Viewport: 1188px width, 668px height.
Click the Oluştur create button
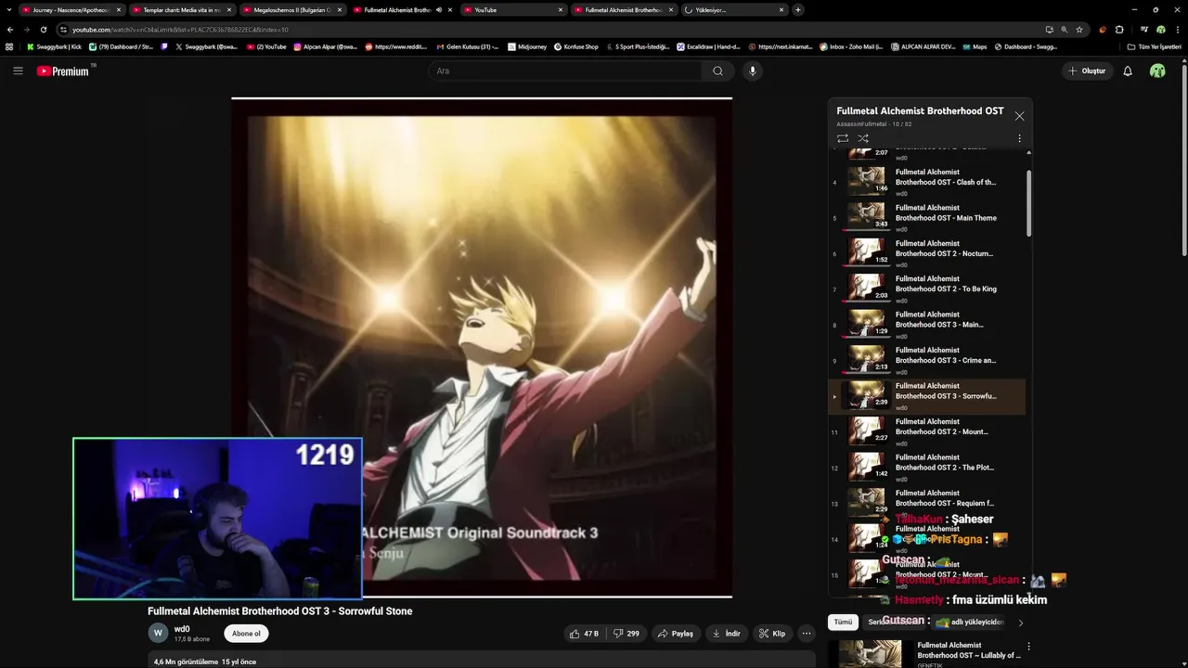click(x=1087, y=71)
